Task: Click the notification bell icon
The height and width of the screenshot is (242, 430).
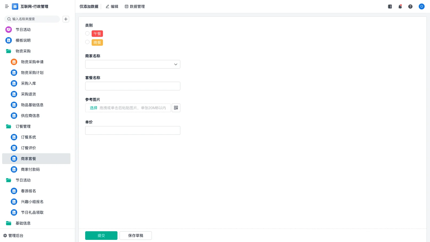Action: tap(400, 6)
